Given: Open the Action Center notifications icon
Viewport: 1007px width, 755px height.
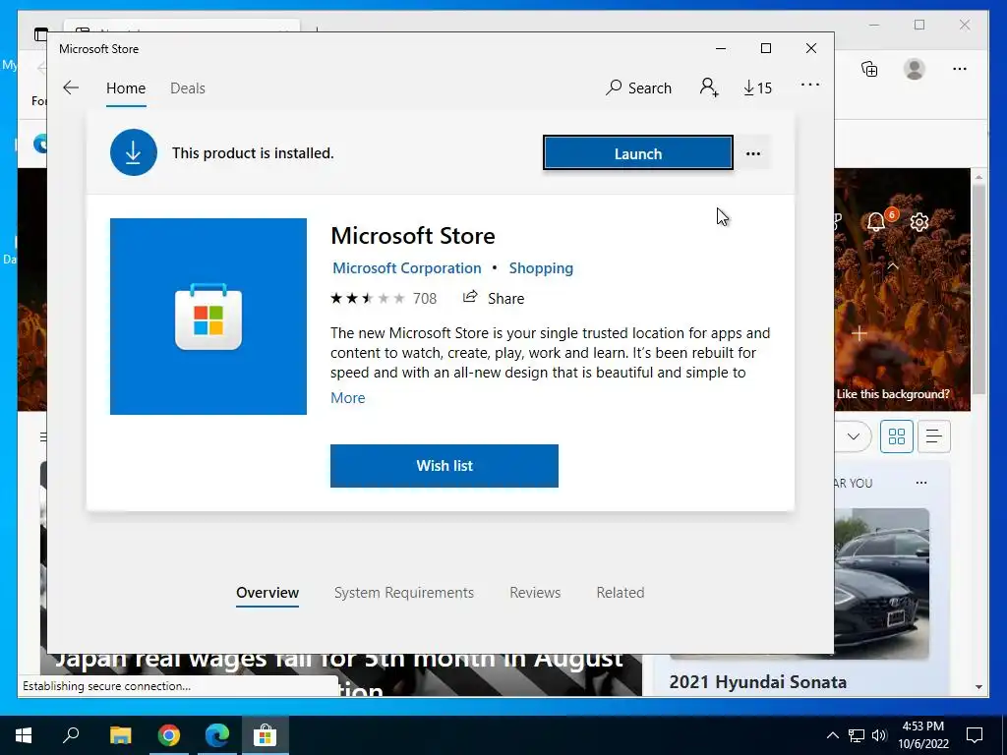Looking at the screenshot, I should pos(975,735).
